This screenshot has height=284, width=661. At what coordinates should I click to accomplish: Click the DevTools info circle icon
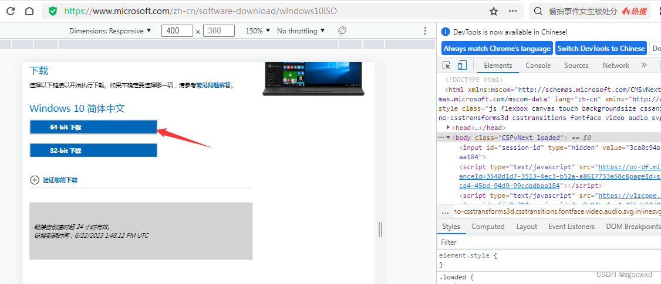[x=445, y=32]
